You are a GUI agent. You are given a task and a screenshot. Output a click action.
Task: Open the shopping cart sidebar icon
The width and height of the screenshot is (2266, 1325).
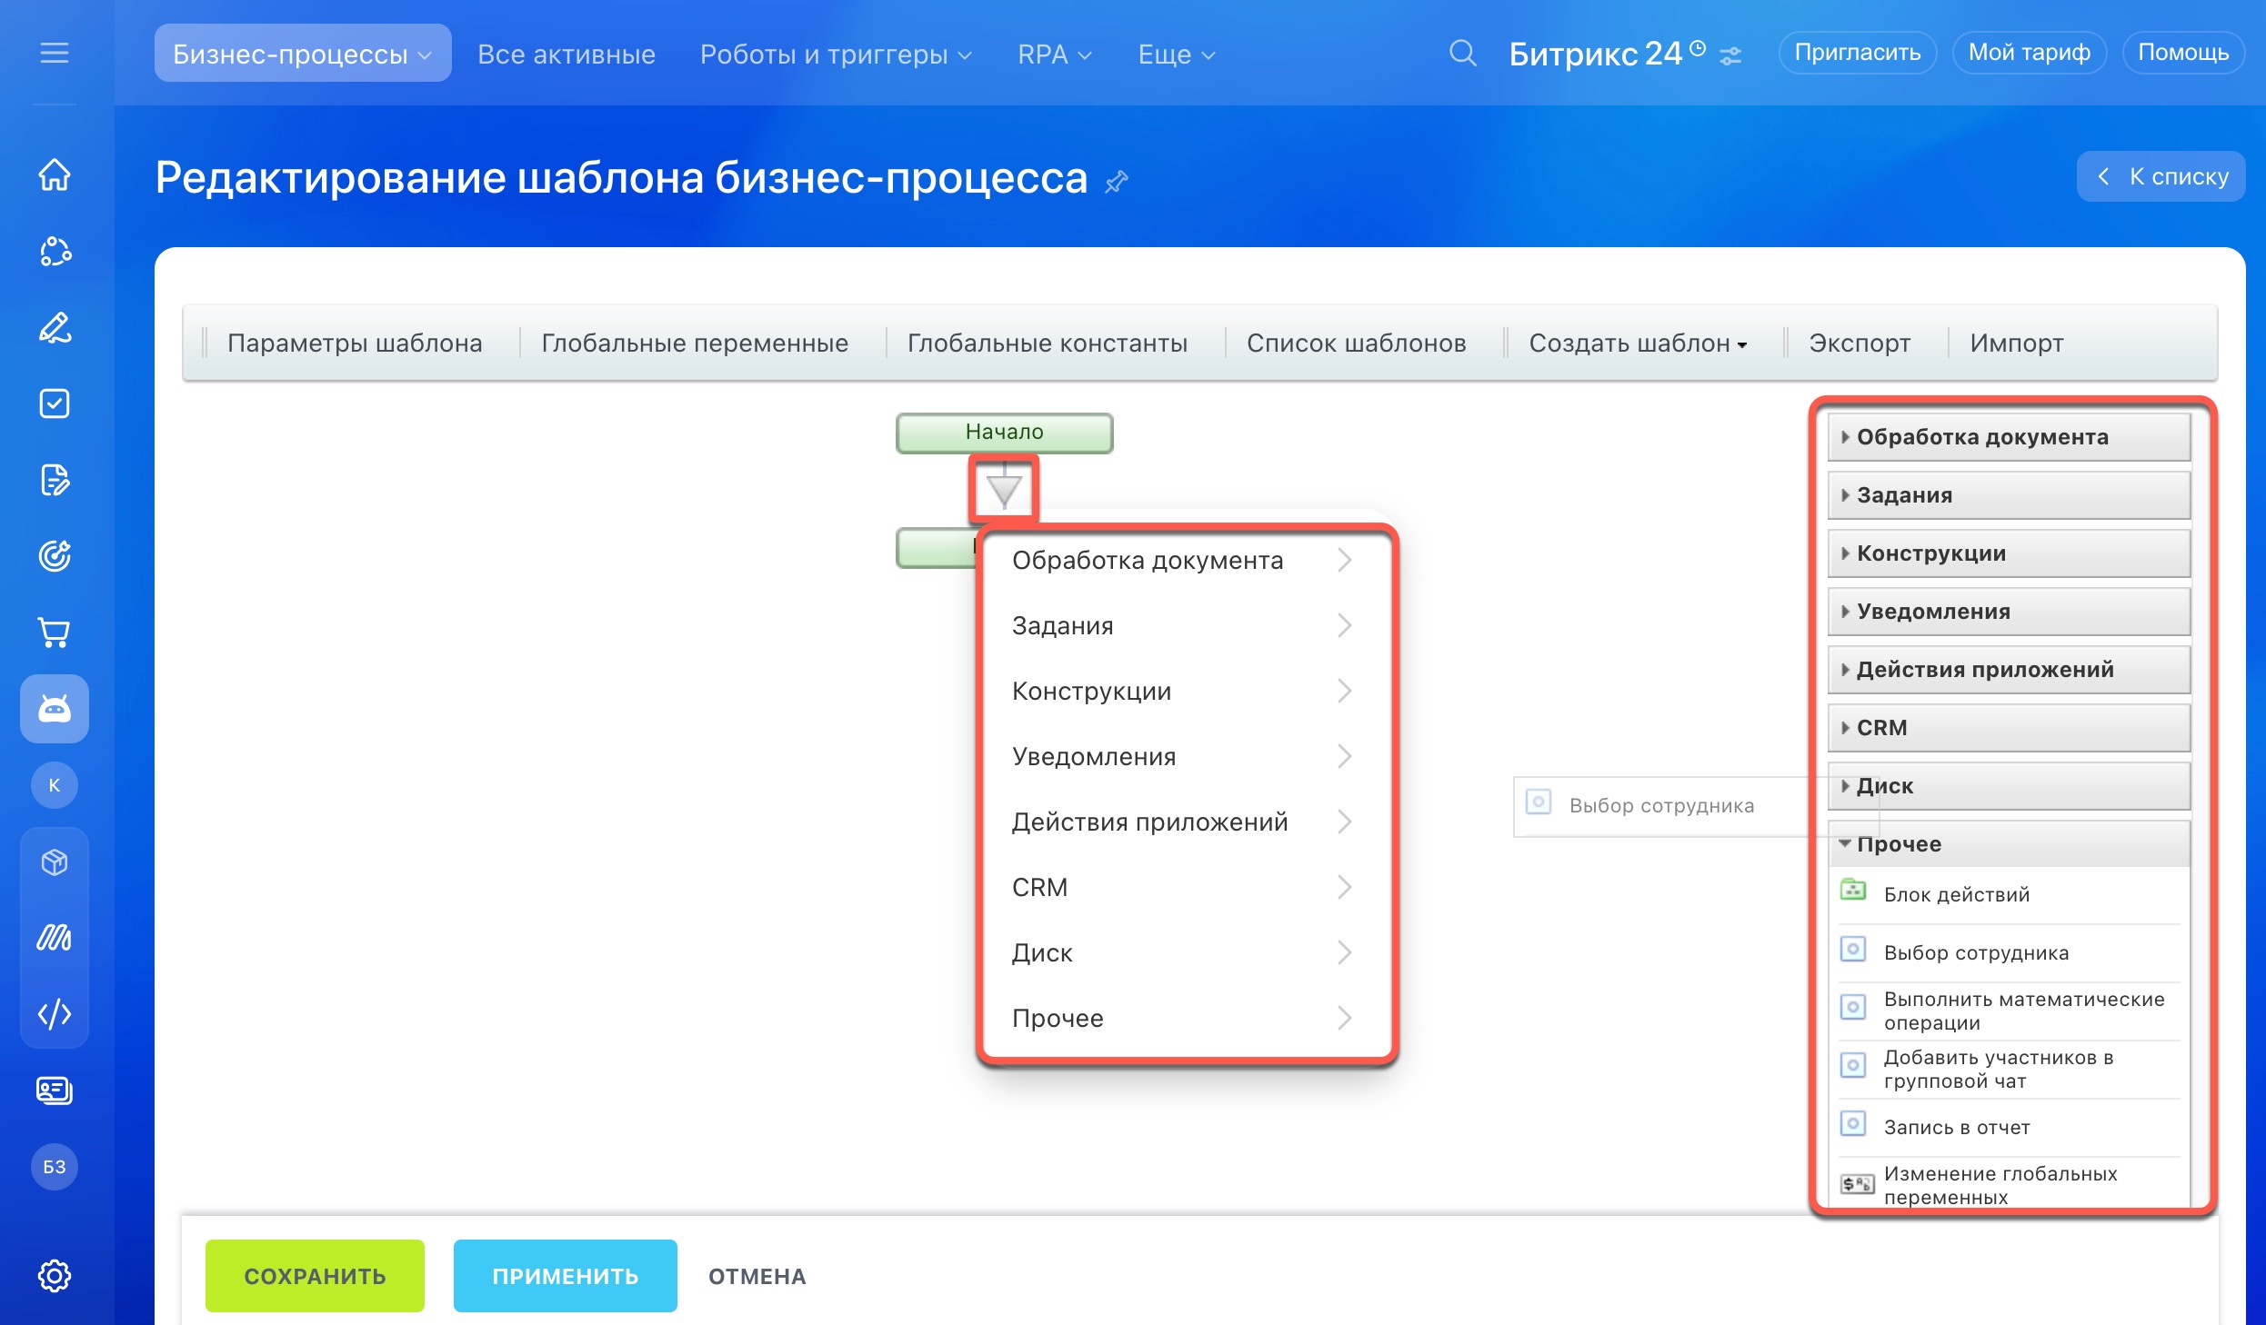(55, 633)
